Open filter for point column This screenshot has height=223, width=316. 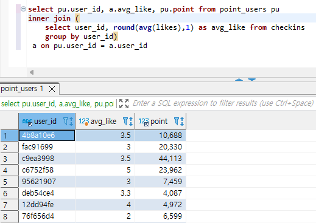point(177,122)
